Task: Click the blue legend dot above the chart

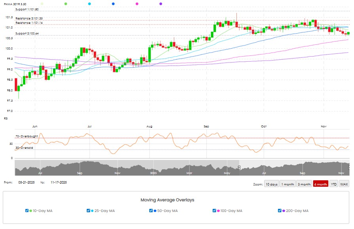Action: pos(113,4)
